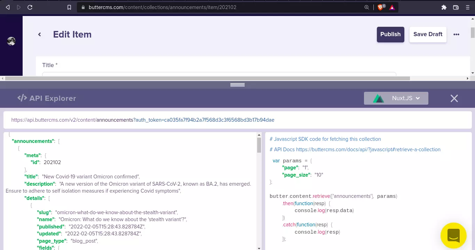Click the address bar URL
Viewport: 475px width, 250px height.
click(x=162, y=7)
